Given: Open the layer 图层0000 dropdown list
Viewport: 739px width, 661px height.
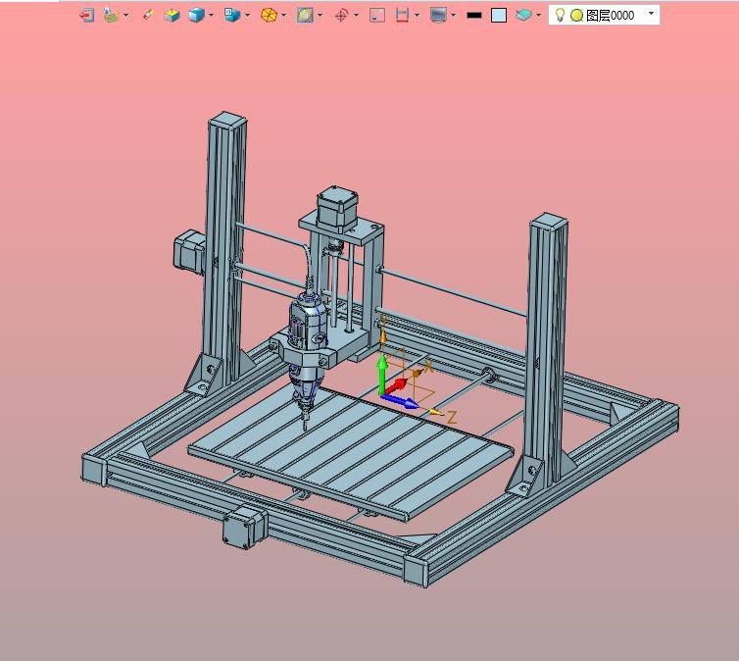Looking at the screenshot, I should 652,14.
